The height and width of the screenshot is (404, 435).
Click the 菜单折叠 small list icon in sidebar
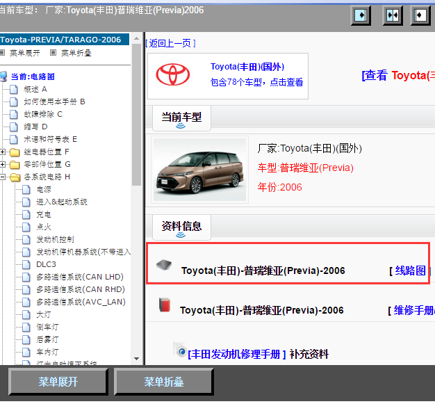54,52
